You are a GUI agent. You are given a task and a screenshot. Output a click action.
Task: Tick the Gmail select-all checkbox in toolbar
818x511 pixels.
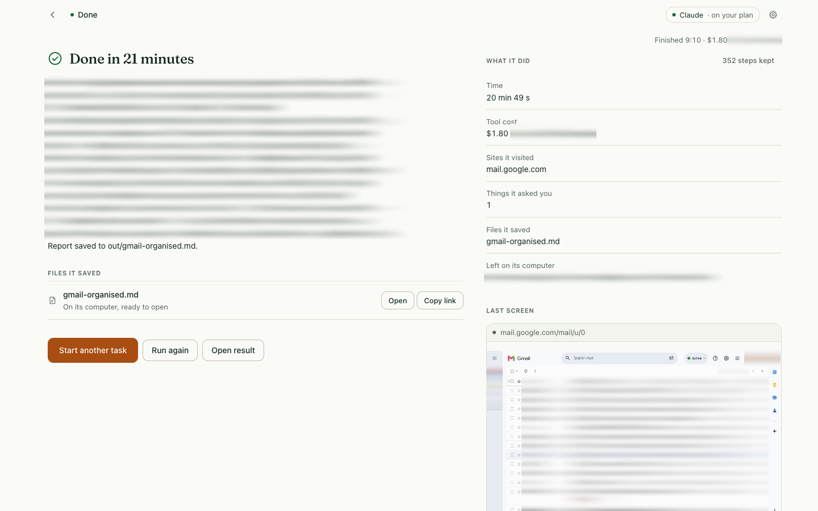[x=512, y=371]
